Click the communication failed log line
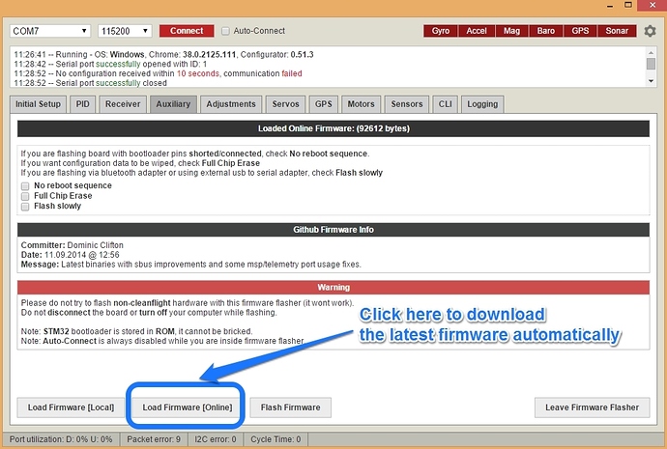Viewport: 667px width, 449px height. (158, 73)
